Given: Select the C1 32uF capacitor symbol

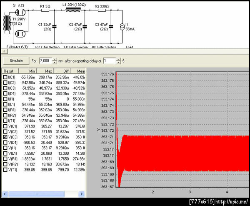Looking at the screenshot, I should [54, 27].
